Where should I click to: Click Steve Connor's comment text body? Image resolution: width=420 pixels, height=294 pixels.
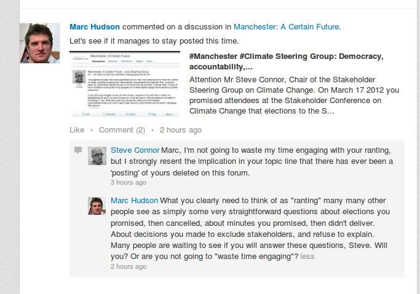tap(246, 162)
